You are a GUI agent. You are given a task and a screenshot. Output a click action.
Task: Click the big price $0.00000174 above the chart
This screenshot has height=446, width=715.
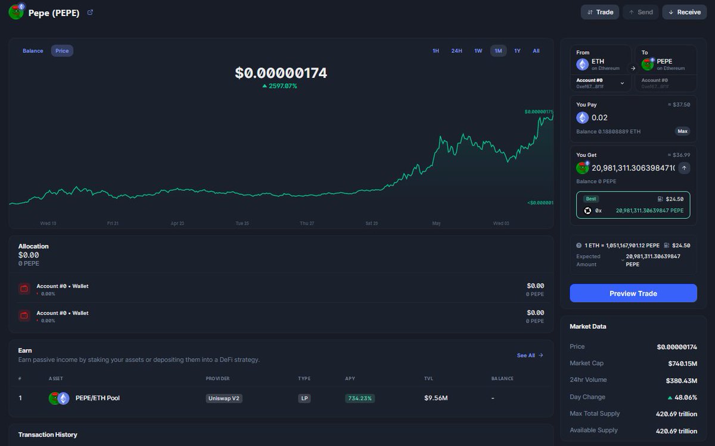click(x=281, y=73)
